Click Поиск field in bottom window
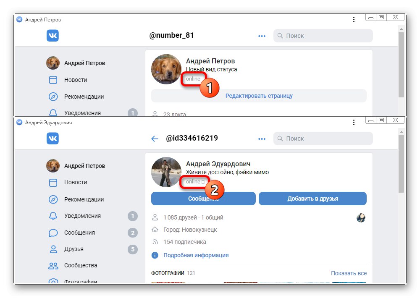 [x=323, y=139]
